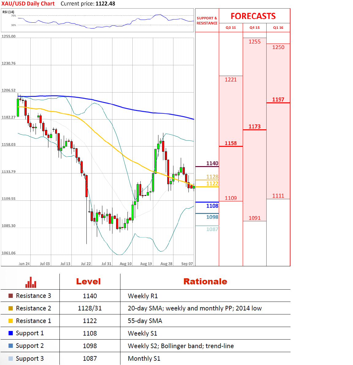353x365 pixels.
Task: Click the Aug 10 date axis label
Action: coord(126,264)
